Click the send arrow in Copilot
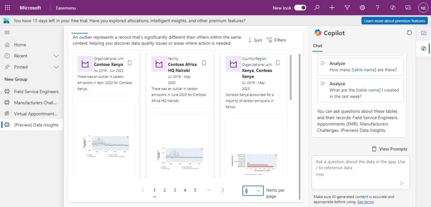This screenshot has height=207, width=431. [x=402, y=183]
